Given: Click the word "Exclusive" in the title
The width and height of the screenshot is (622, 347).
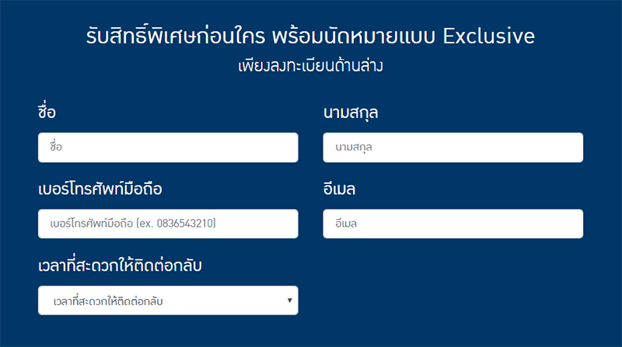Looking at the screenshot, I should (x=489, y=37).
